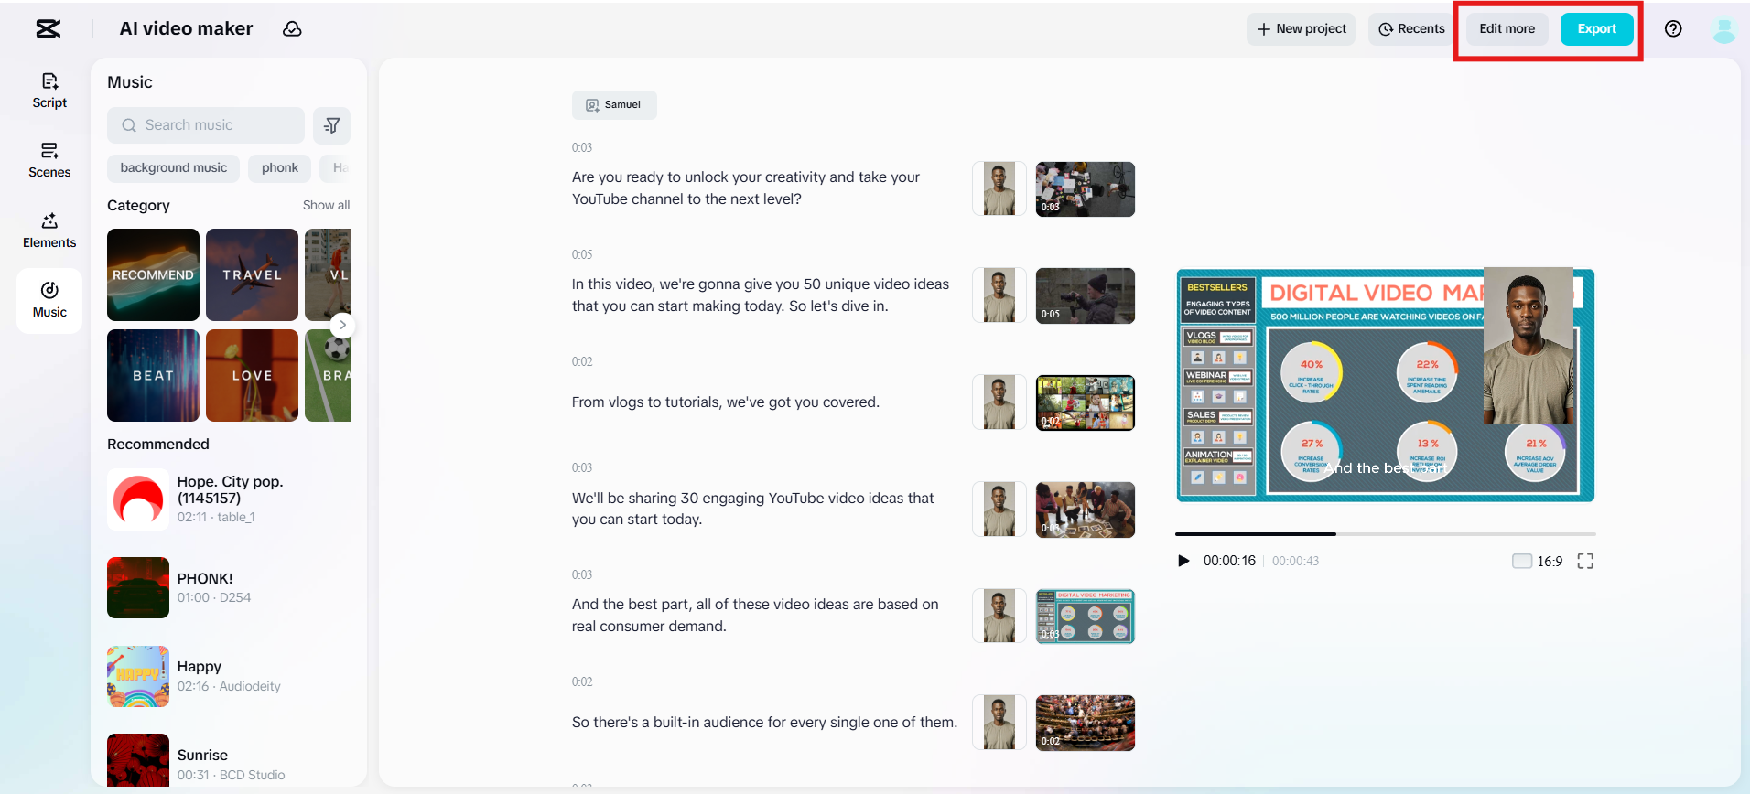
Task: Open Recents list
Action: [x=1411, y=29]
